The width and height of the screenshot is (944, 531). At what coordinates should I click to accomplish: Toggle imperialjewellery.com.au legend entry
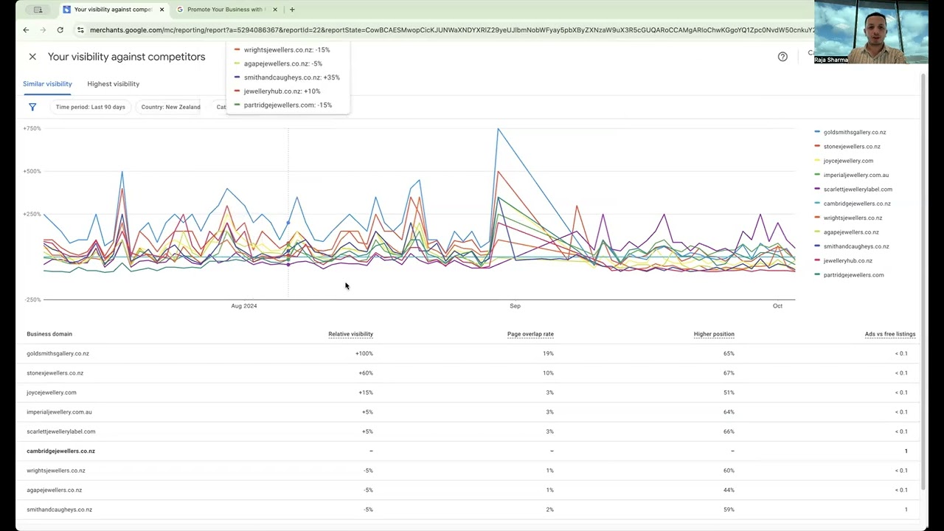pyautogui.click(x=852, y=175)
